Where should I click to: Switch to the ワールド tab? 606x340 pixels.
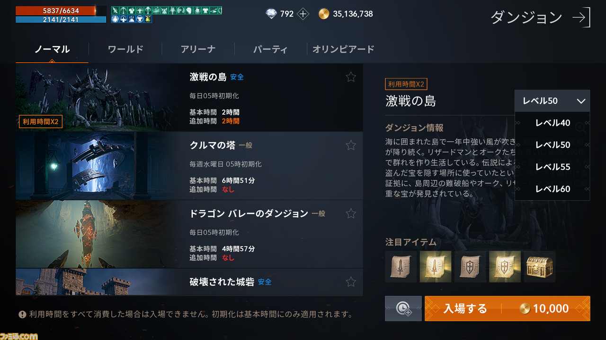click(x=125, y=49)
